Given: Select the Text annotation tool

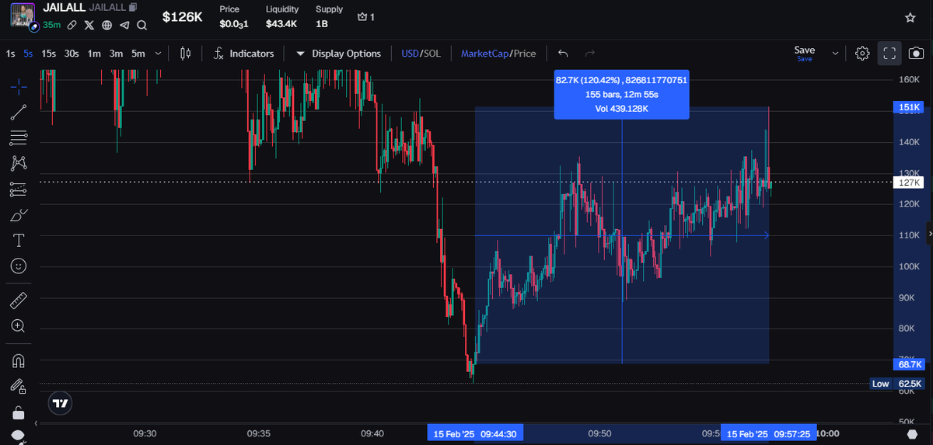Looking at the screenshot, I should (x=19, y=240).
